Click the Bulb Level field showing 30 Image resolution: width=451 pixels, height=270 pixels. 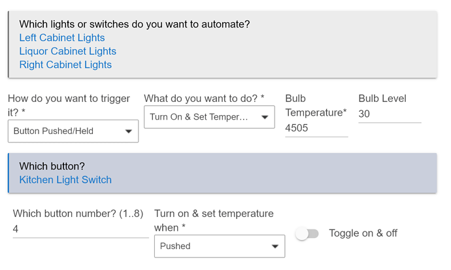pyautogui.click(x=390, y=114)
